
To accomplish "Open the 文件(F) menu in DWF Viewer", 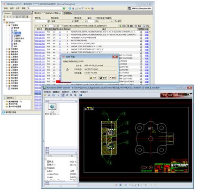I will click(47, 92).
